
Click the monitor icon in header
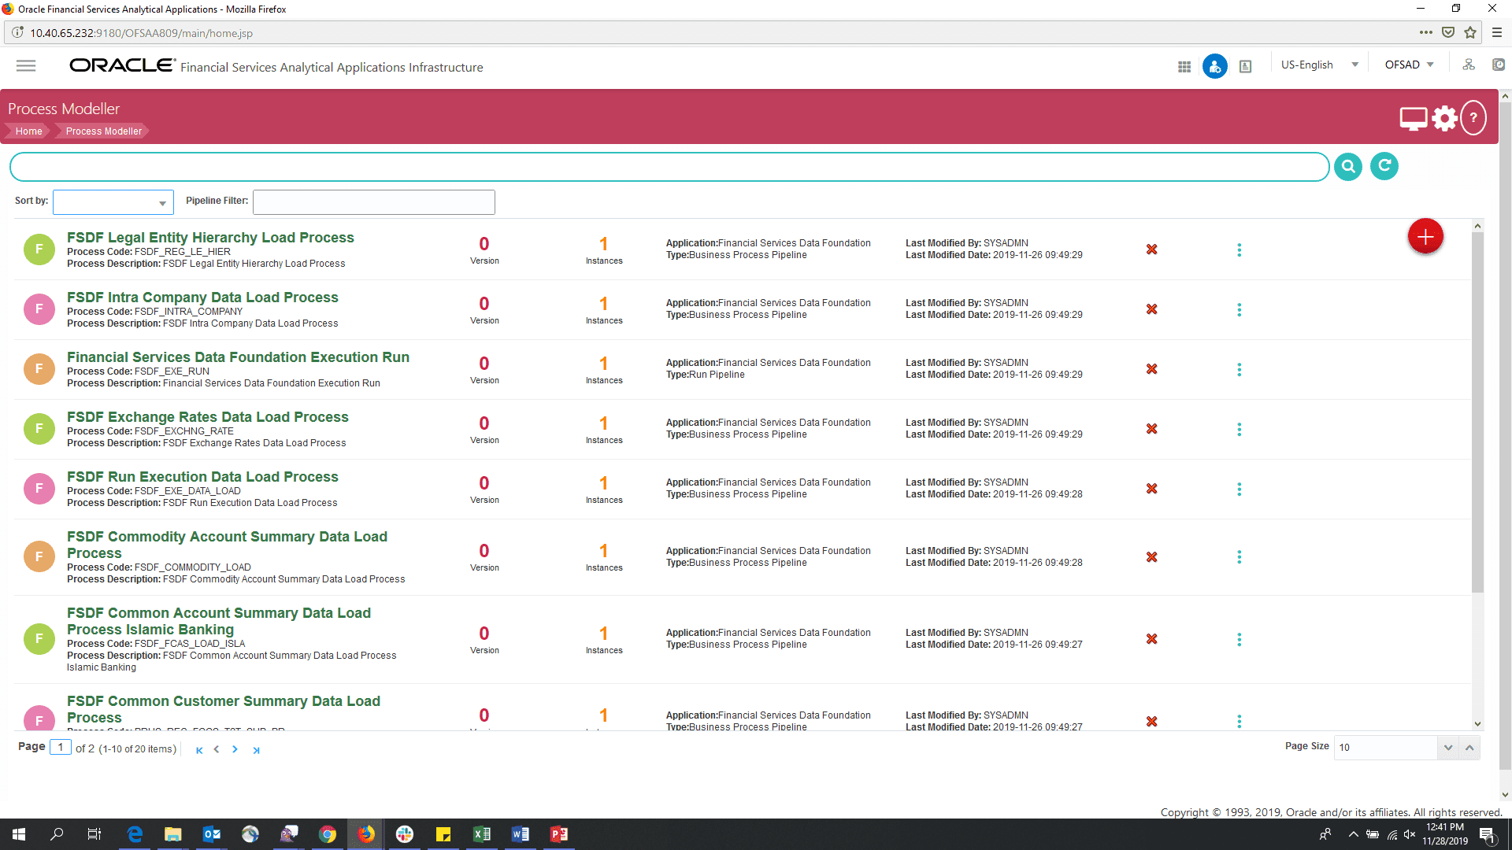point(1413,118)
